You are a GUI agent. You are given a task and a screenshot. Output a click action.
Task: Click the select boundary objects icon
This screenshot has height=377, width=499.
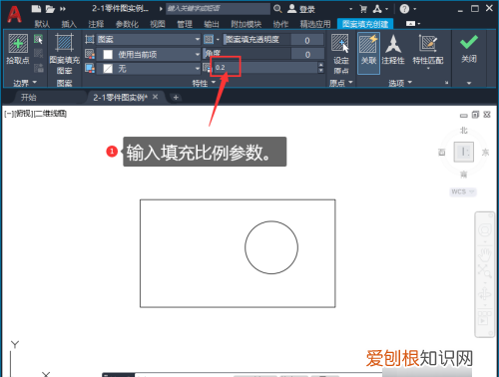click(x=39, y=39)
